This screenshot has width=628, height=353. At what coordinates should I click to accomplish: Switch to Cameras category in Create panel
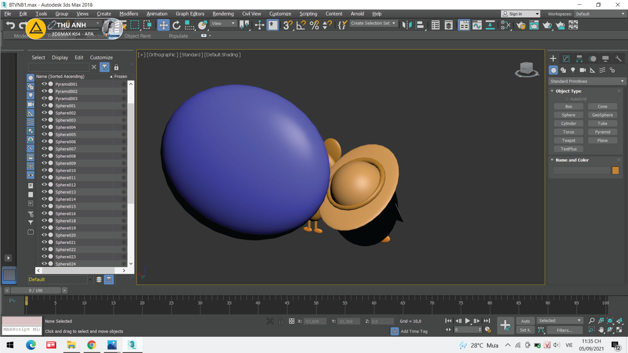[x=583, y=70]
